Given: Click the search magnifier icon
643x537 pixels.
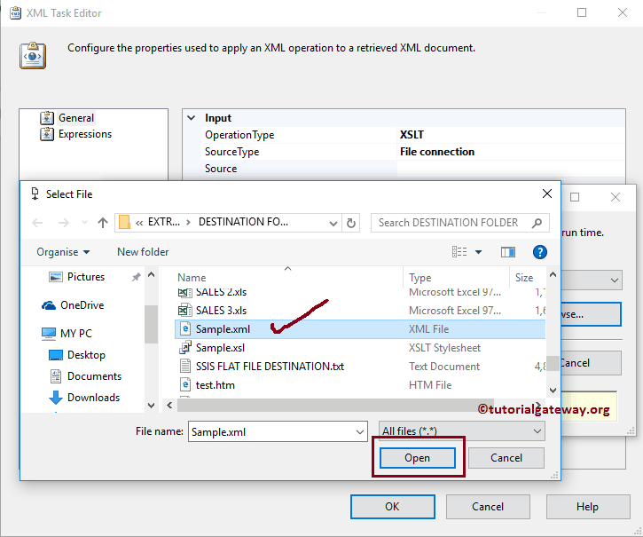Looking at the screenshot, I should point(537,223).
